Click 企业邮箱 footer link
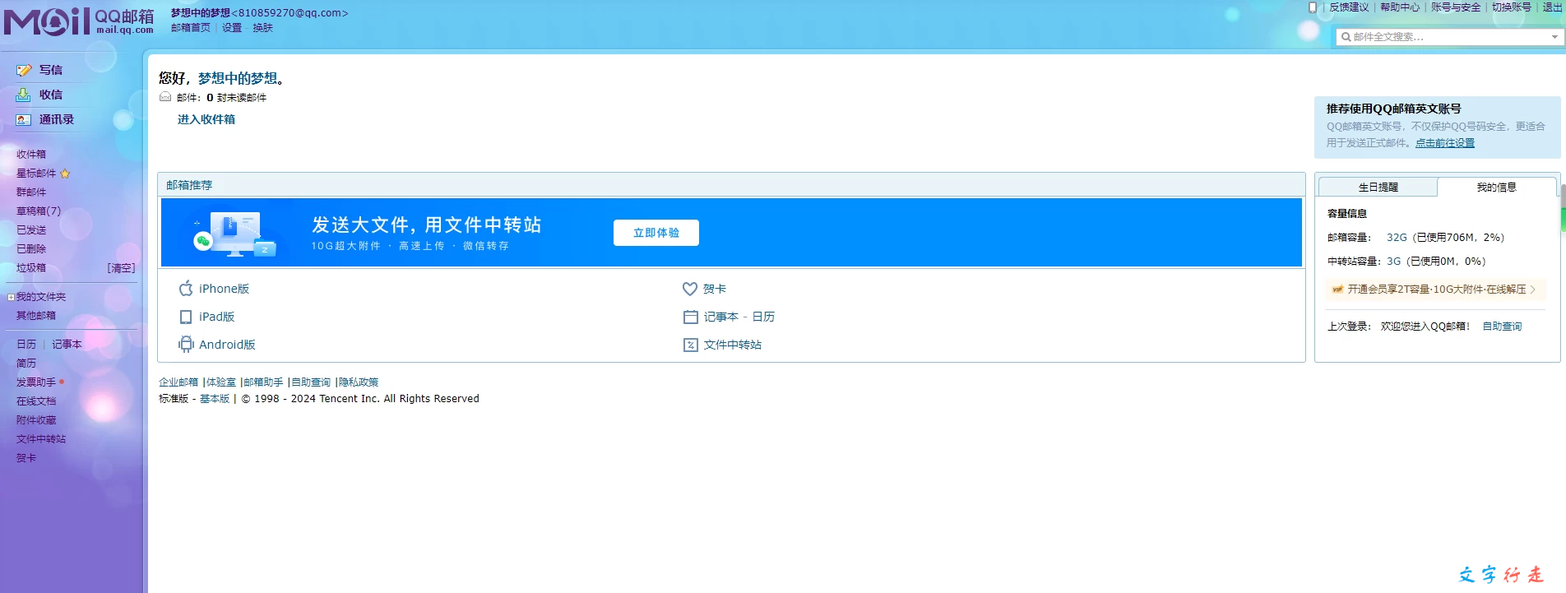Image resolution: width=1566 pixels, height=593 pixels. (178, 382)
